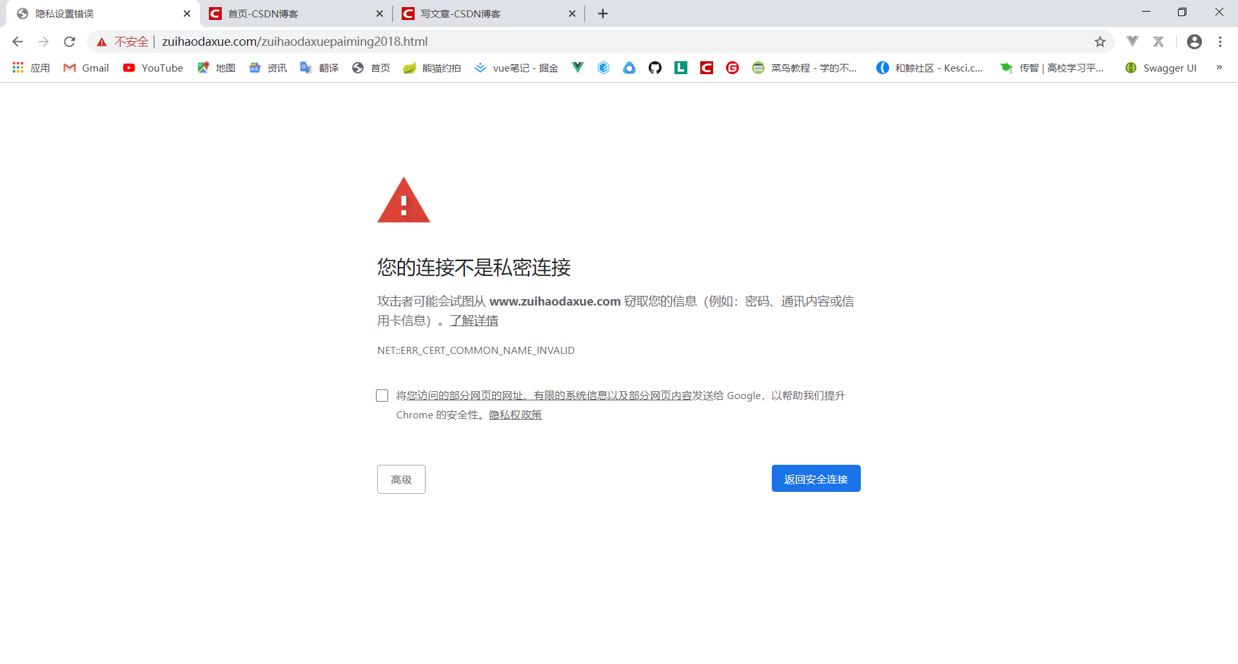Image resolution: width=1238 pixels, height=664 pixels.
Task: Open the 了解详情 link
Action: click(x=474, y=320)
